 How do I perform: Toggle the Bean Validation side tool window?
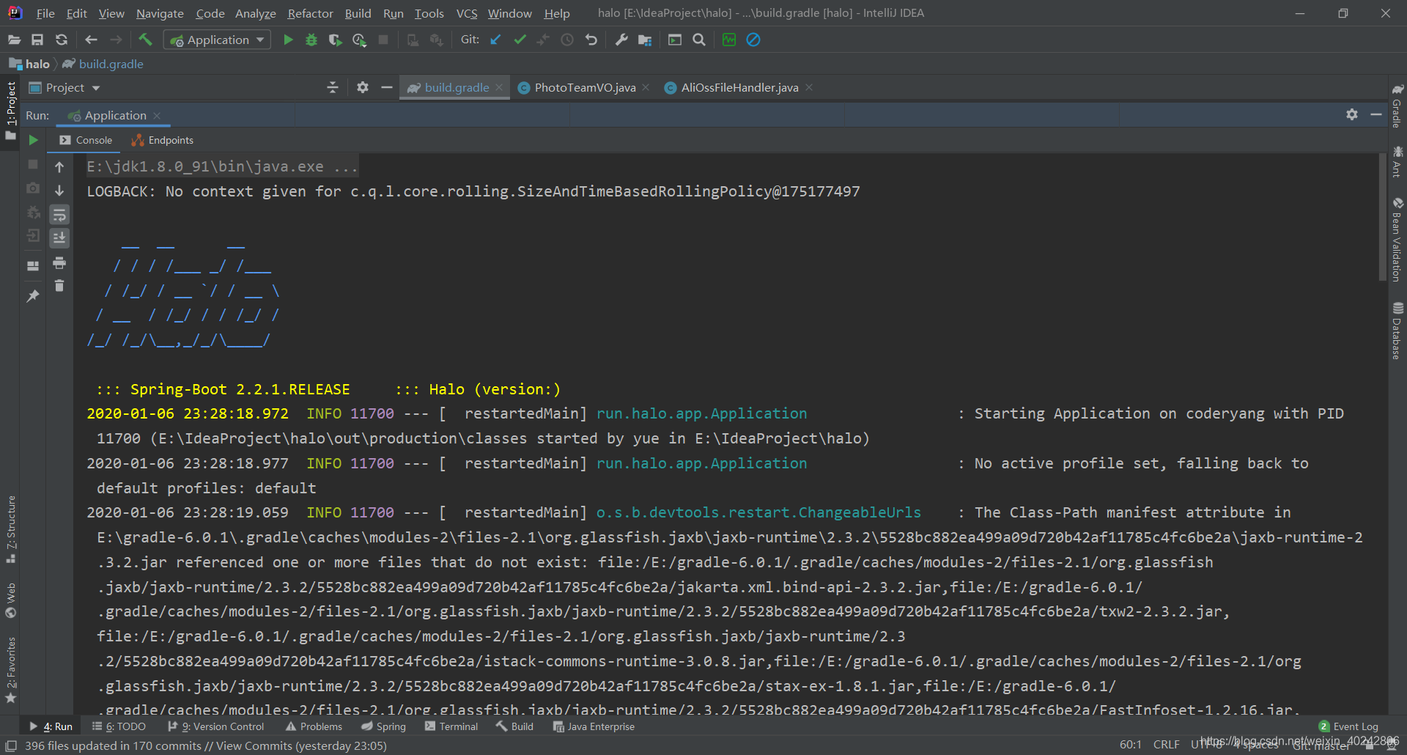coord(1397,240)
